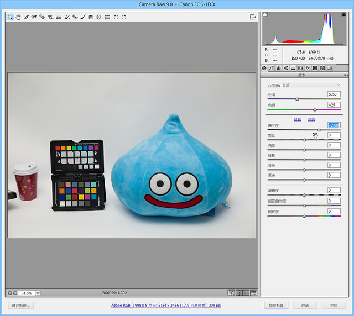Toggle highlight clipping warning in histogram
The height and width of the screenshot is (316, 354).
coord(344,15)
